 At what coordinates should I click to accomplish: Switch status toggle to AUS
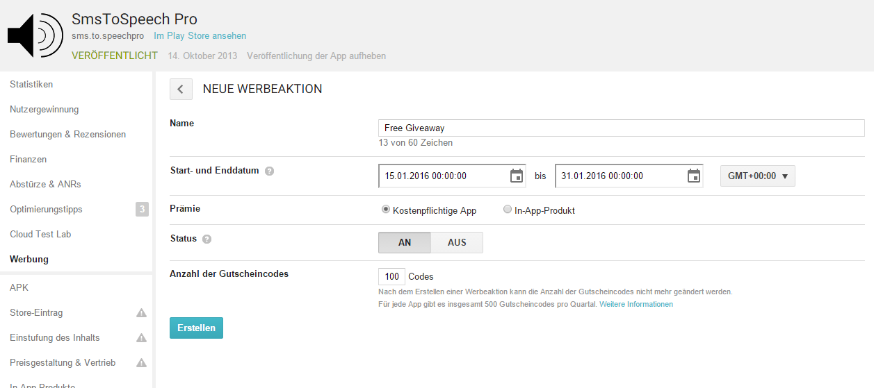[x=457, y=242]
